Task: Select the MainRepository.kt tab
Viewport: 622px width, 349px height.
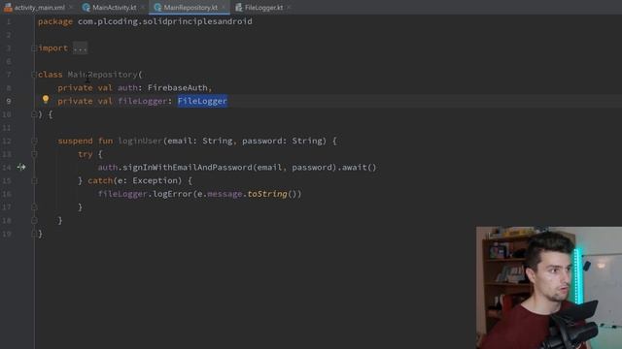Action: (190, 7)
